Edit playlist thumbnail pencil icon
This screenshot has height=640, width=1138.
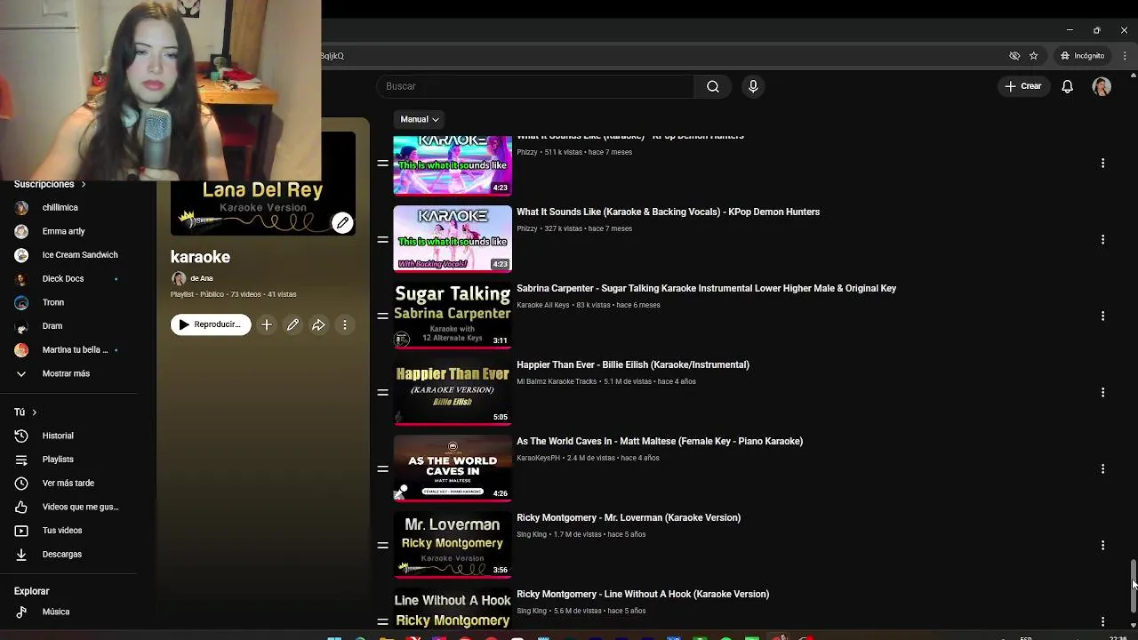(x=342, y=222)
